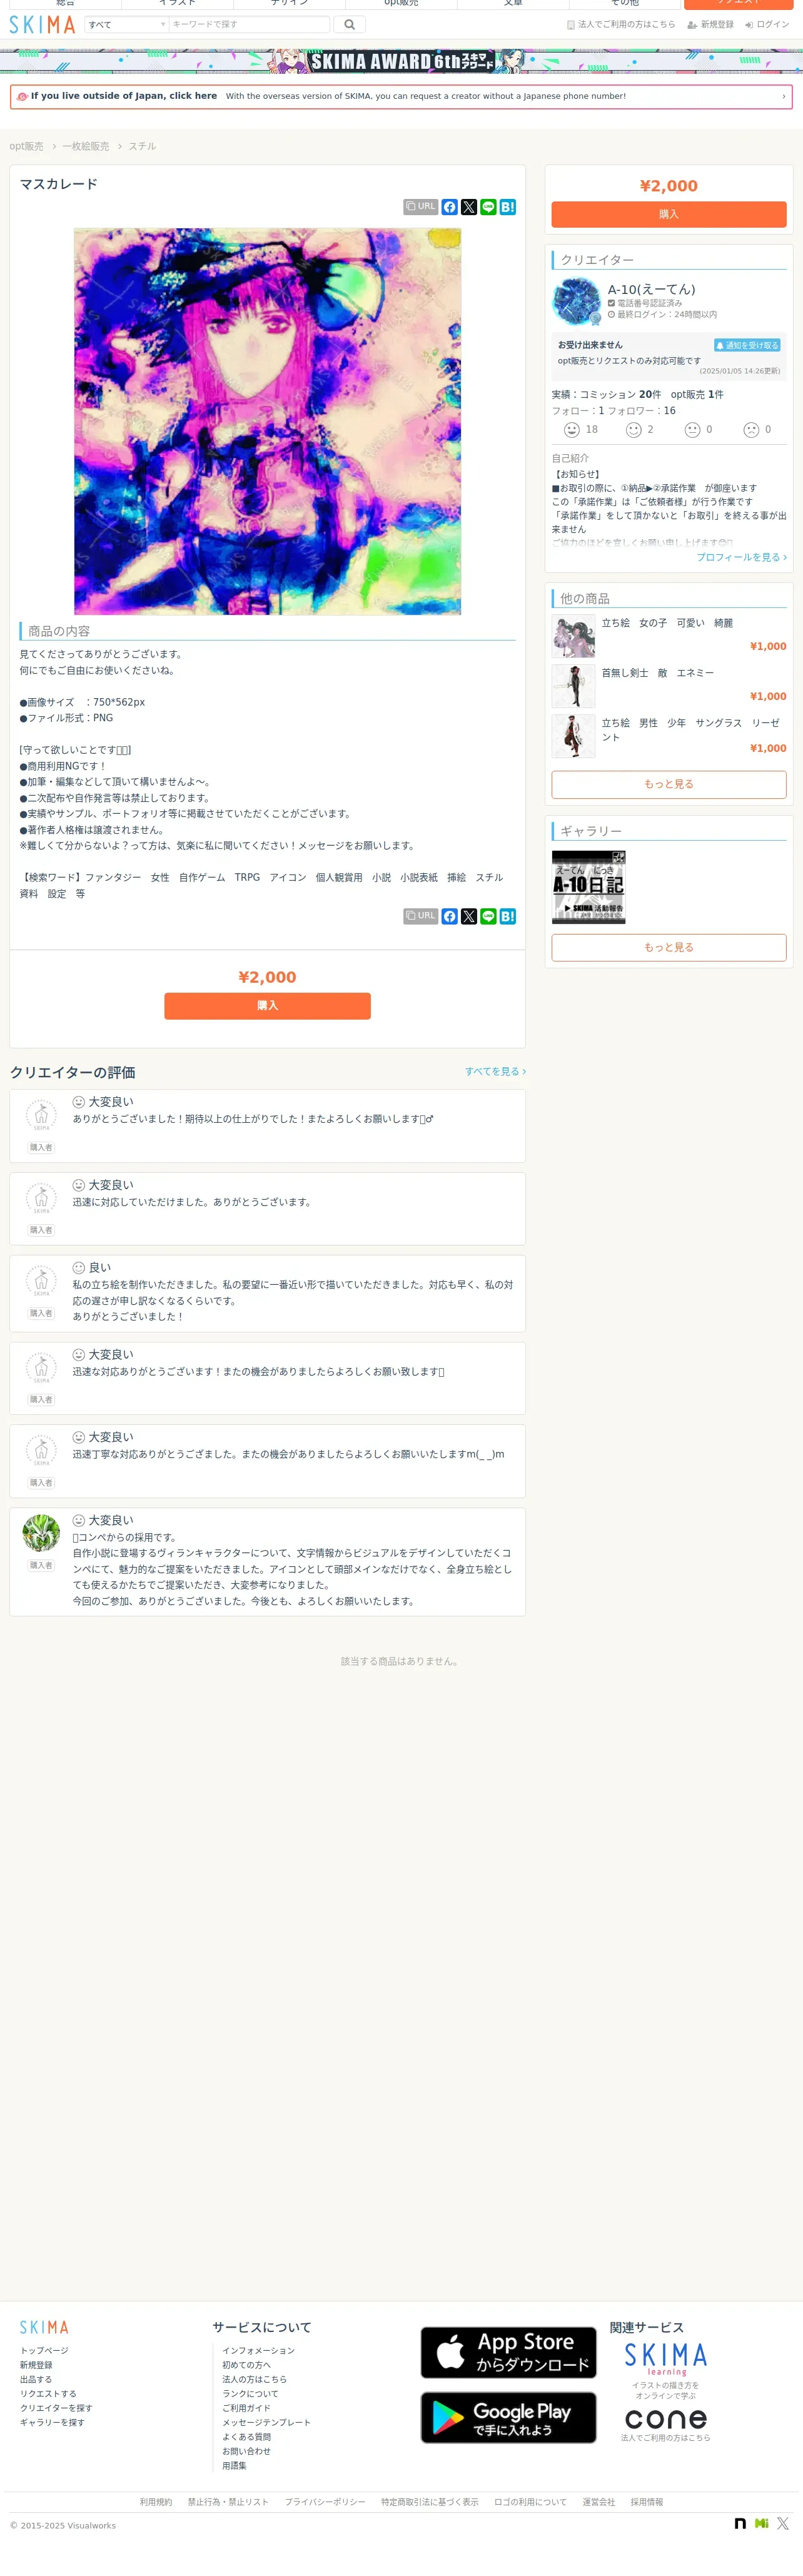Click もっと見る under ギャラリー
Screen dimensions: 803x2576
coord(669,947)
